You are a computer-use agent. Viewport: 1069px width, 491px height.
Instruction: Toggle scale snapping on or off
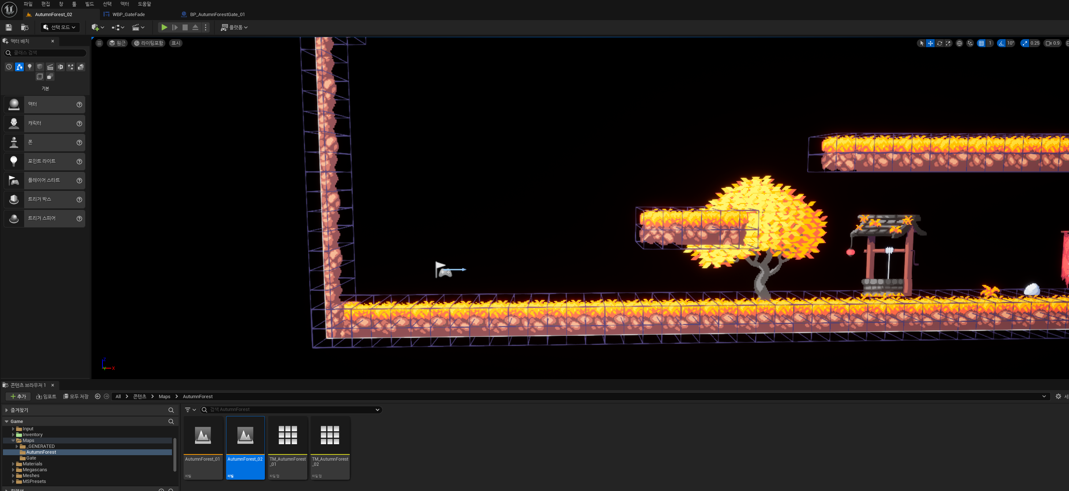point(1025,43)
